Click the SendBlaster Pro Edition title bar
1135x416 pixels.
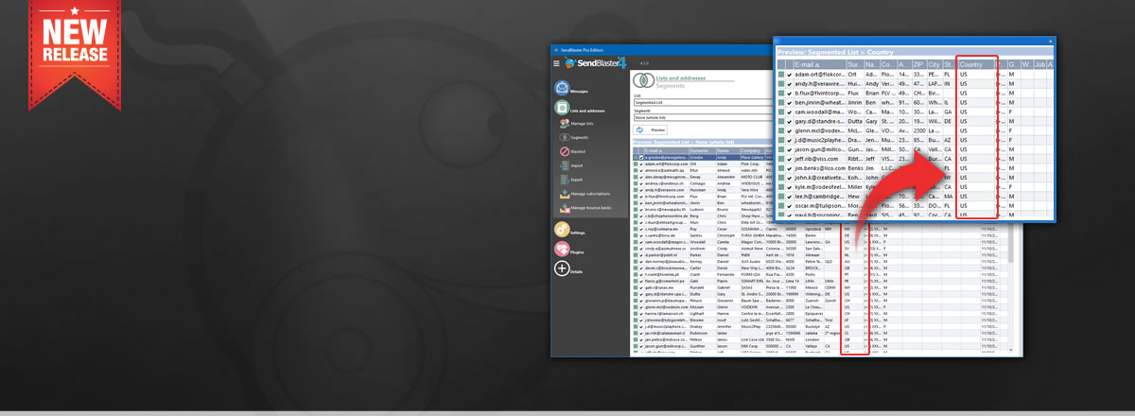tap(662, 50)
